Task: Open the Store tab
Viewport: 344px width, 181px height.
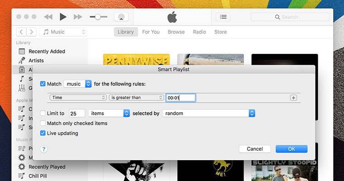Action: (x=220, y=32)
